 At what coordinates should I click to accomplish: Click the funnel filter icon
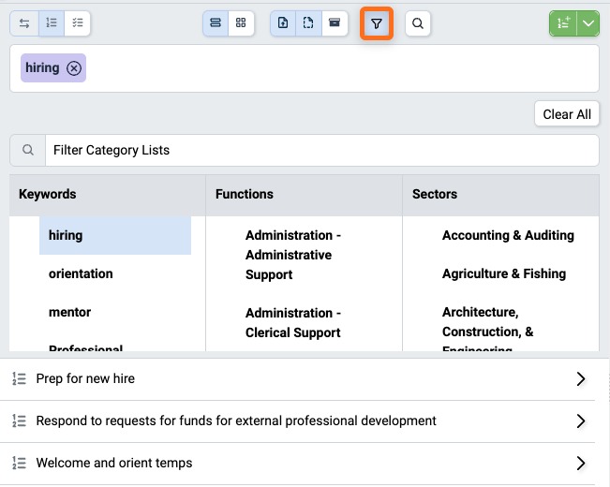tap(376, 23)
